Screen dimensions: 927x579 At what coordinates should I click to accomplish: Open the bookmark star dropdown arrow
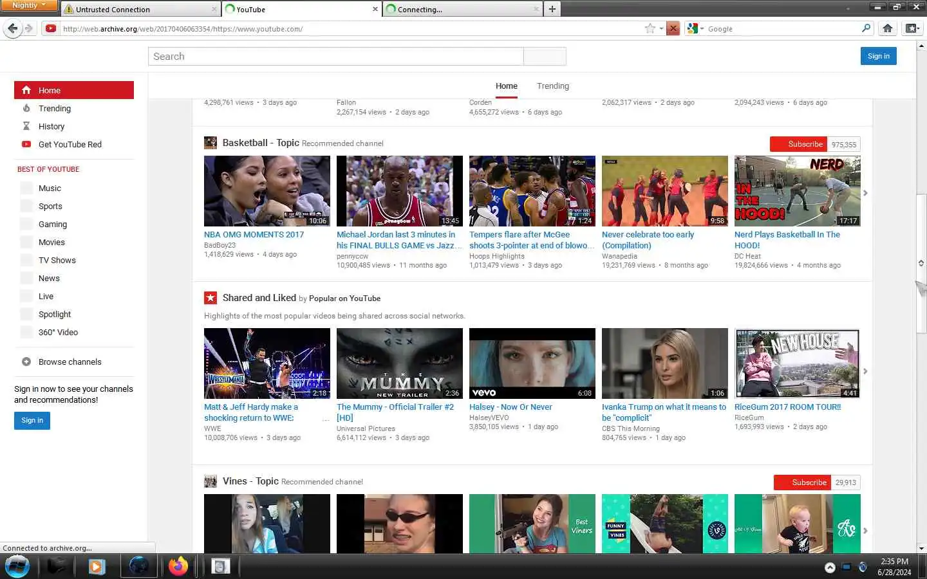tap(661, 28)
